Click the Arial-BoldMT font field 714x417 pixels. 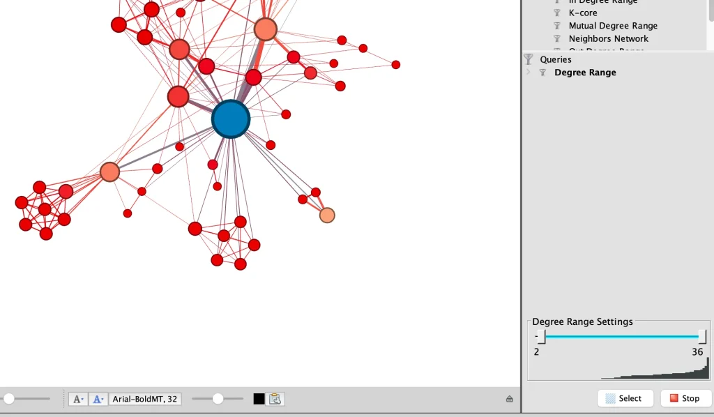[145, 398]
